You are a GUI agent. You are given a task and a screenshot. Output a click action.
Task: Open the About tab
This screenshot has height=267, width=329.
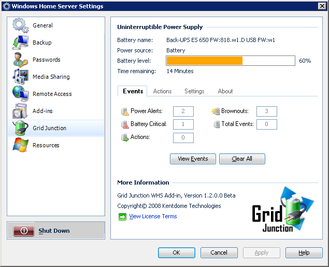pyautogui.click(x=225, y=91)
